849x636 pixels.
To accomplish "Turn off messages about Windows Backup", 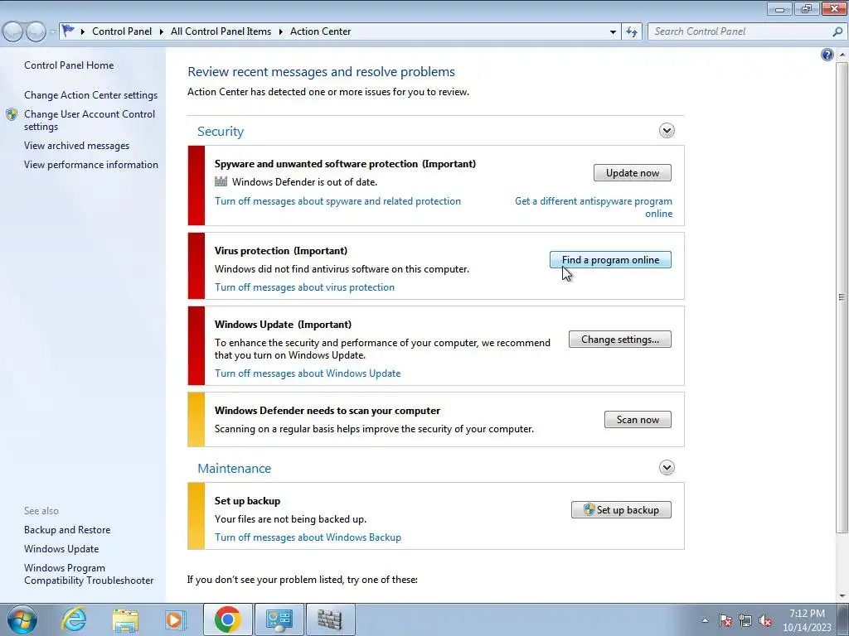I will click(308, 537).
